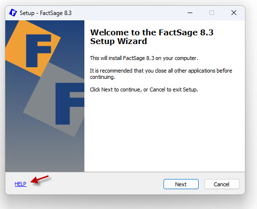The height and width of the screenshot is (209, 257).
Task: Exit setup using Cancel button
Action: (x=222, y=184)
